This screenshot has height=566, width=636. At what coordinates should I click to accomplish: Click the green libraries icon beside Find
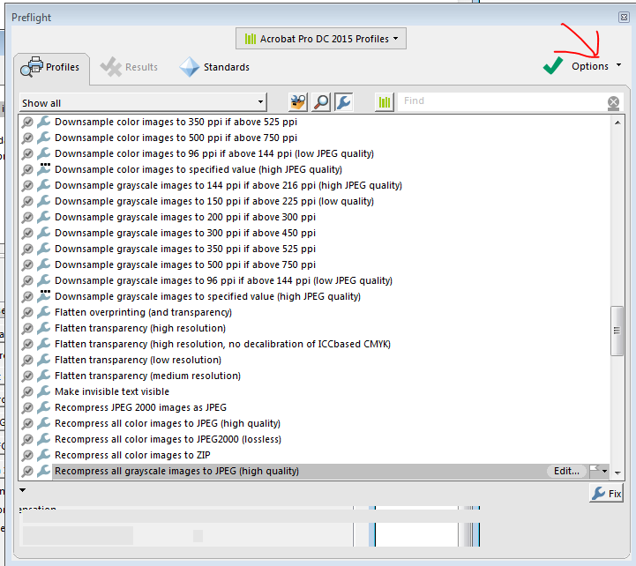[x=384, y=102]
